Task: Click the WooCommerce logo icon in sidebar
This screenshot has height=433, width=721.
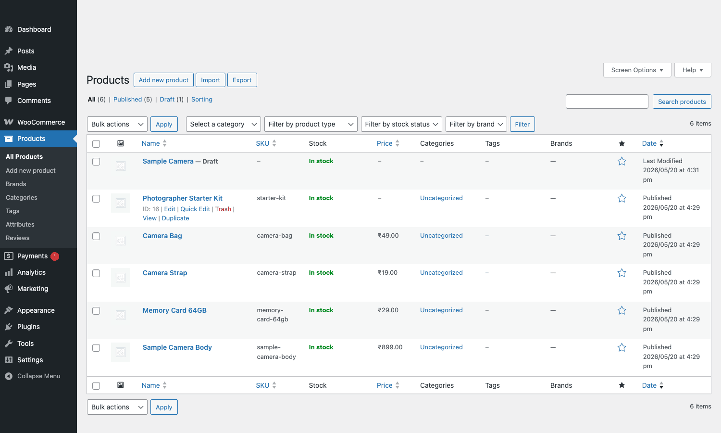Action: coord(9,122)
